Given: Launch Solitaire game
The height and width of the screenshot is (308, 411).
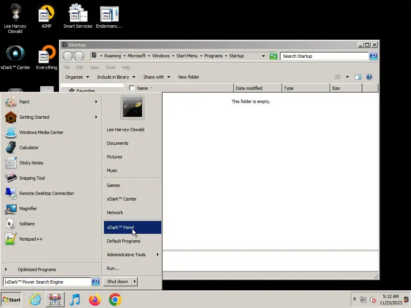Looking at the screenshot, I should 51,224.
